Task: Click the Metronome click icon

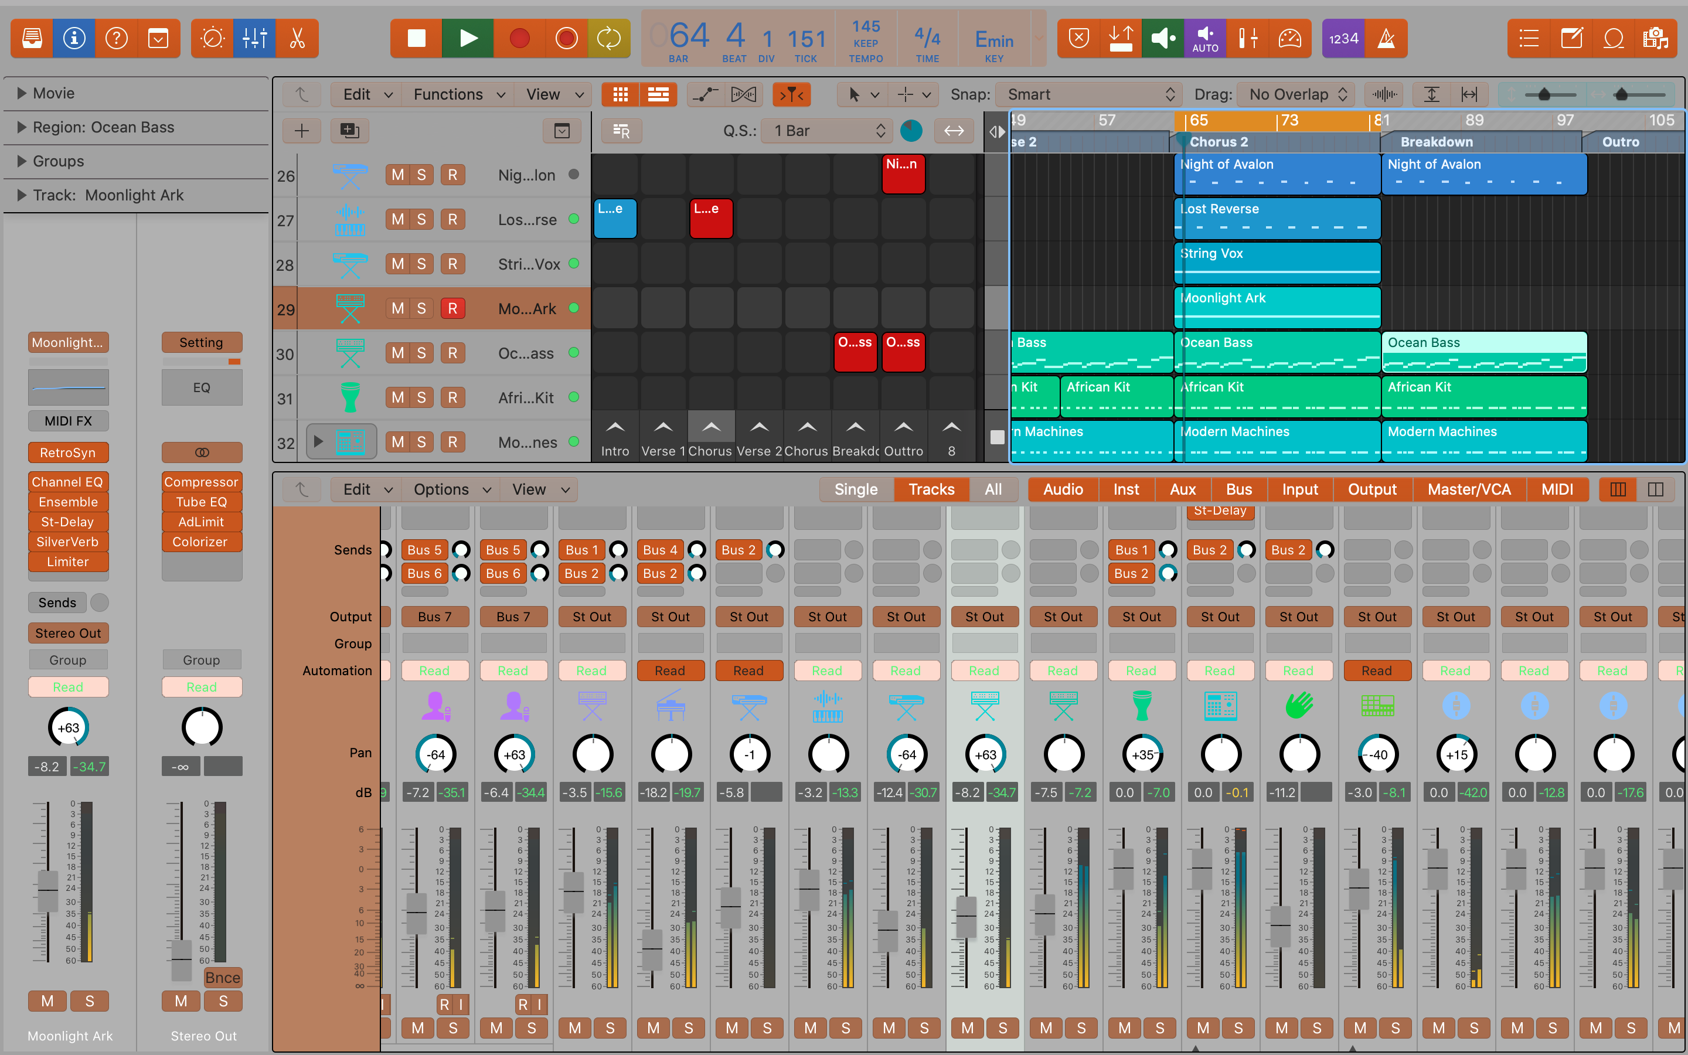Action: [1386, 38]
